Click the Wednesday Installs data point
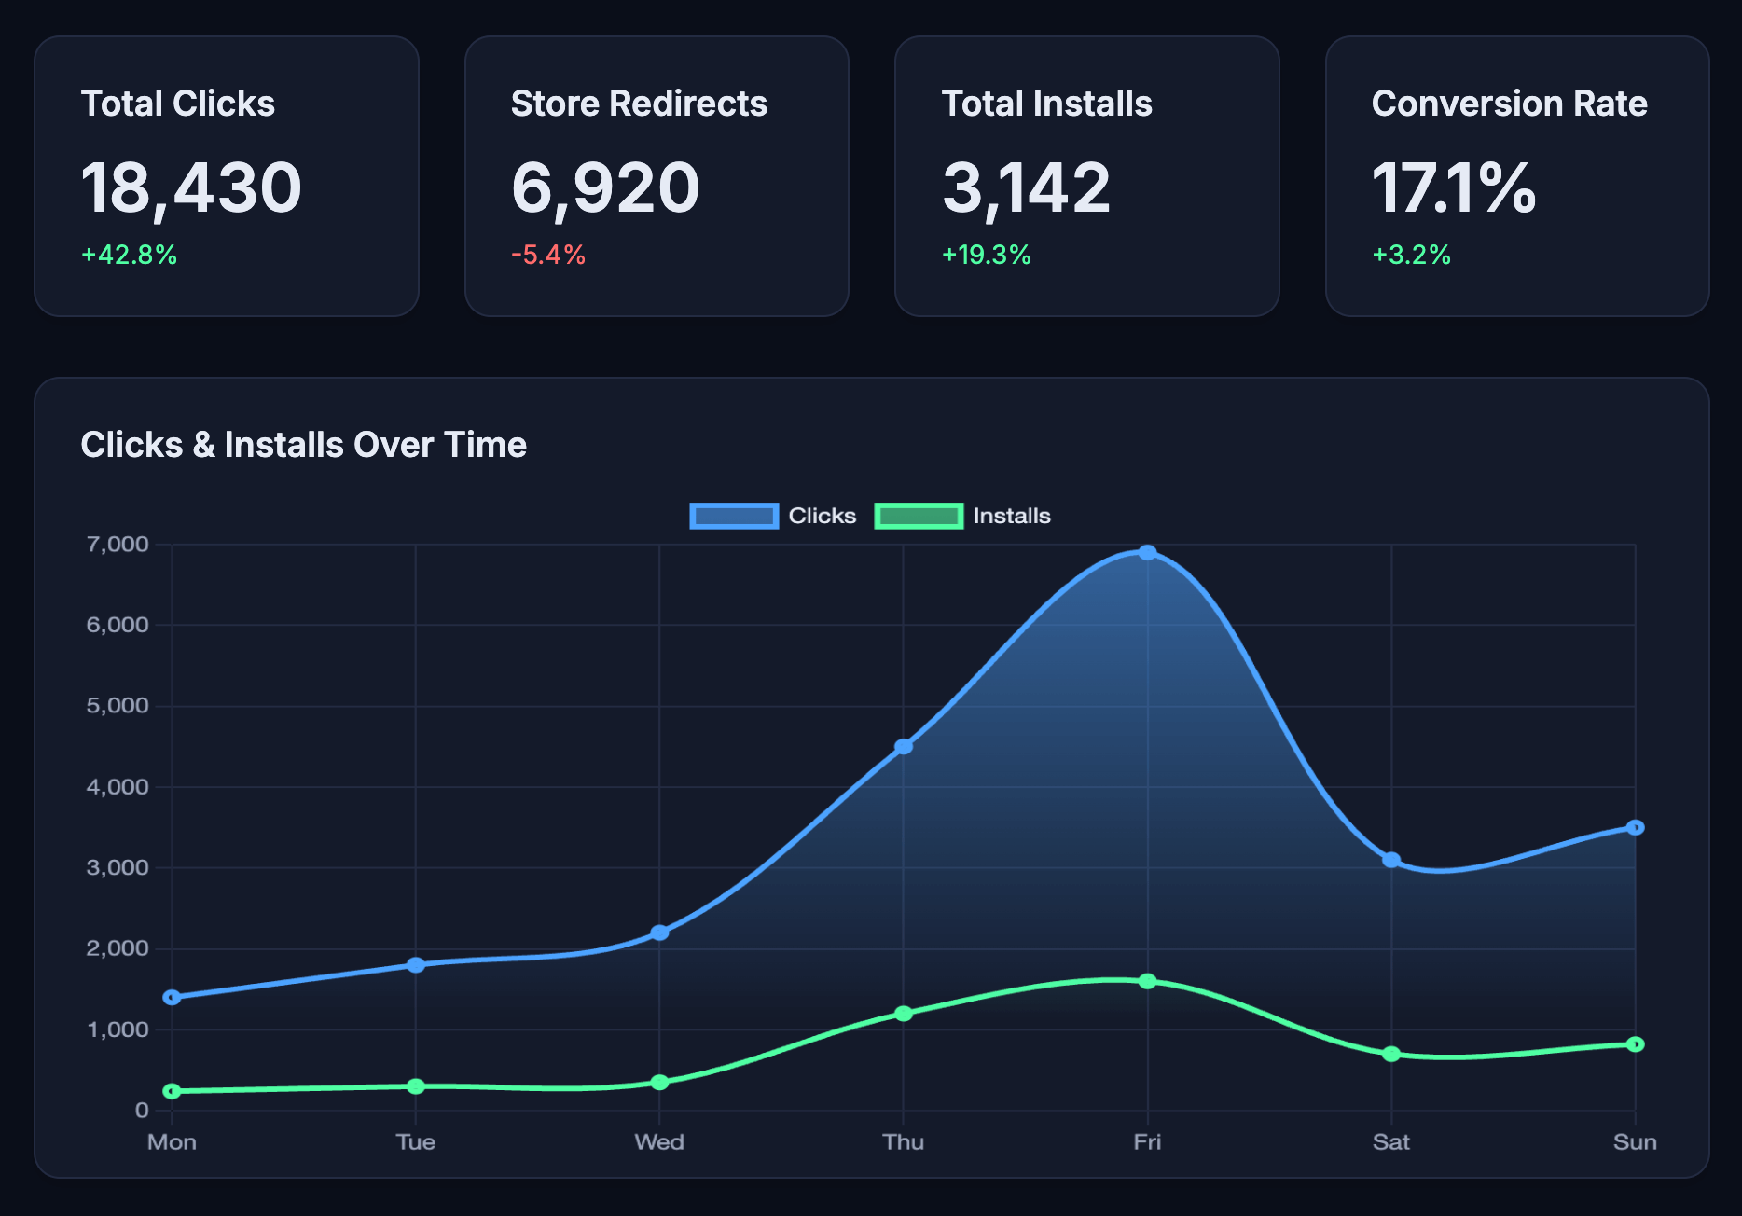This screenshot has height=1216, width=1742. [659, 1083]
